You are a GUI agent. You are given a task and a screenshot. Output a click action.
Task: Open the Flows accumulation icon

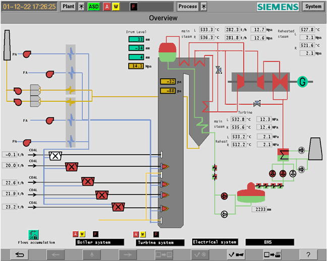coord(34,234)
